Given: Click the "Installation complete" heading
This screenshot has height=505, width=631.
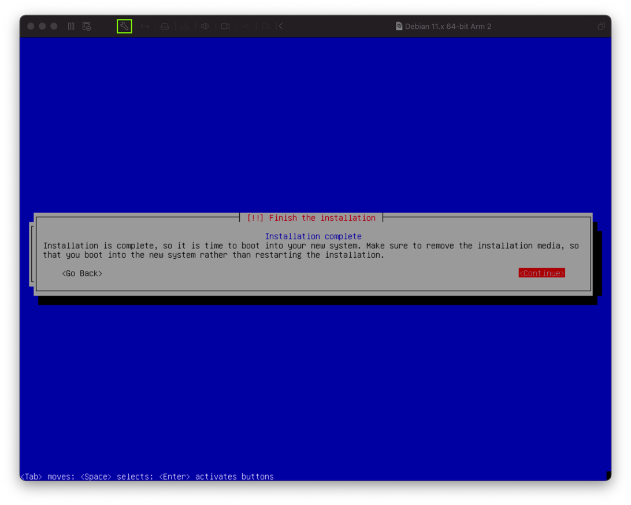Looking at the screenshot, I should click(313, 236).
